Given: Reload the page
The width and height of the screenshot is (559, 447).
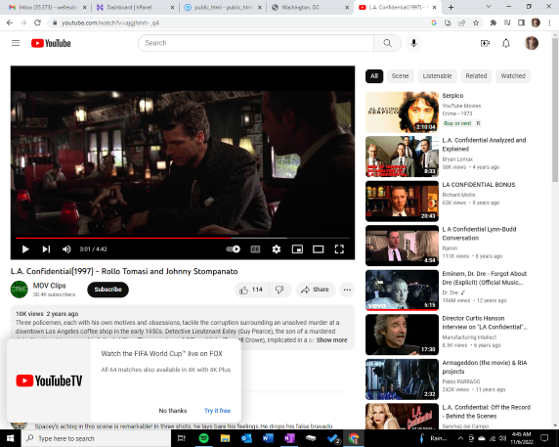Looking at the screenshot, I should 37,22.
